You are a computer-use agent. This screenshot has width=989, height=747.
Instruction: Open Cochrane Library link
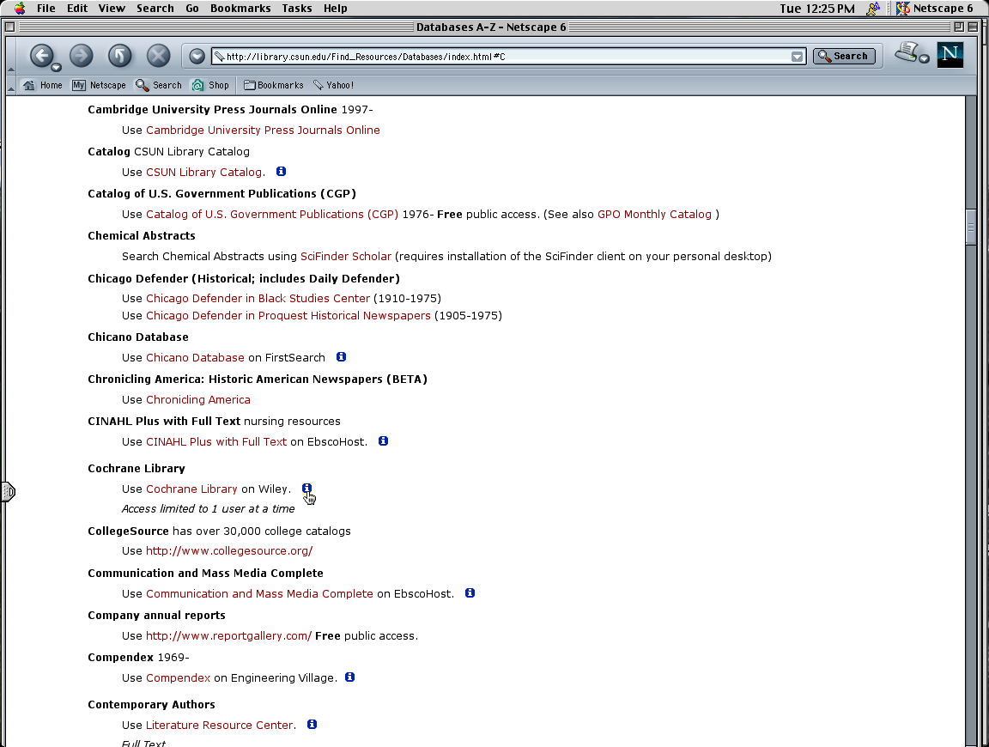point(191,489)
